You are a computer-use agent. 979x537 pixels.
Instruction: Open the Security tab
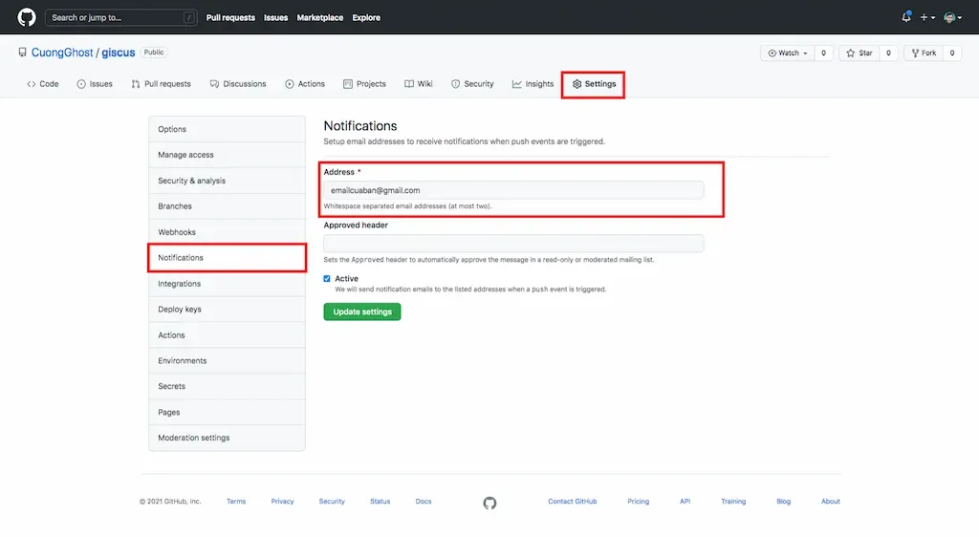tap(472, 83)
